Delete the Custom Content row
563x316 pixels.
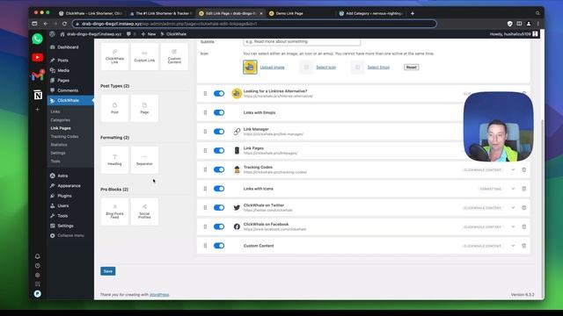(524, 246)
